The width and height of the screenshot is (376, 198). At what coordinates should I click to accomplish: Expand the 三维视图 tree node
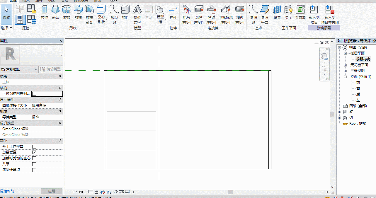point(345,71)
